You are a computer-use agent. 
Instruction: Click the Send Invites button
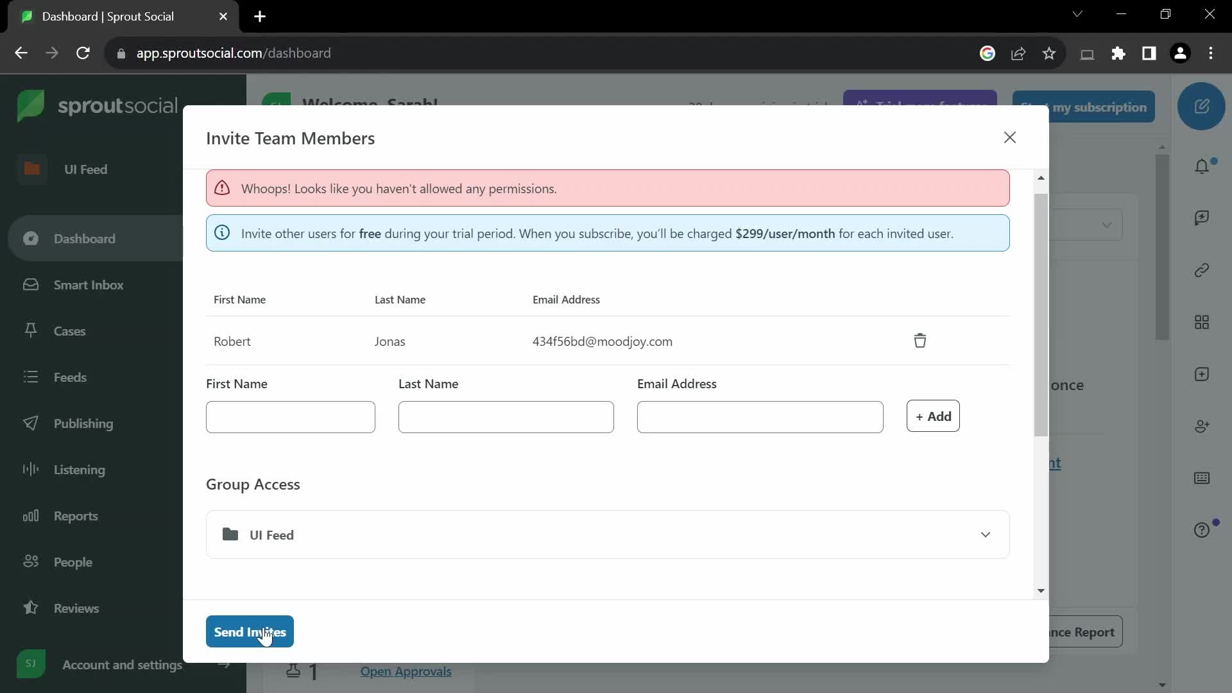pos(250,631)
